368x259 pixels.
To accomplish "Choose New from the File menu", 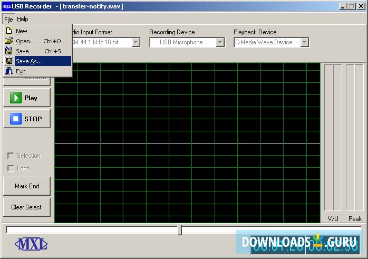I will 37,31.
